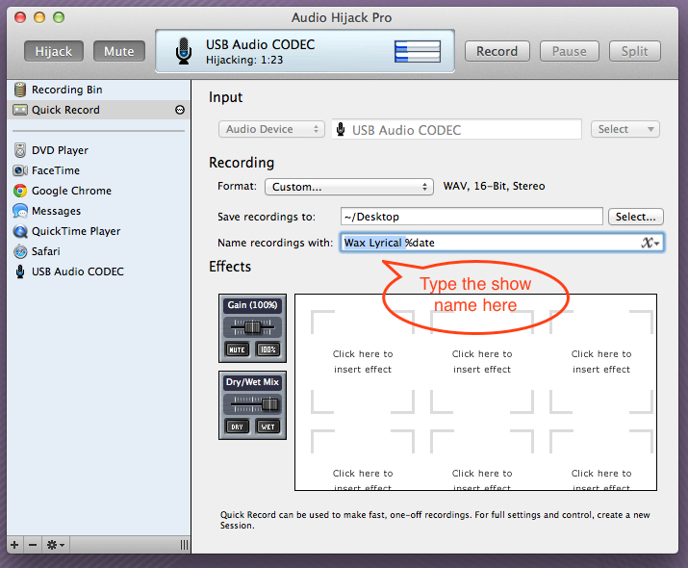The width and height of the screenshot is (688, 568).
Task: Adjust the Gain slider
Action: point(252,327)
